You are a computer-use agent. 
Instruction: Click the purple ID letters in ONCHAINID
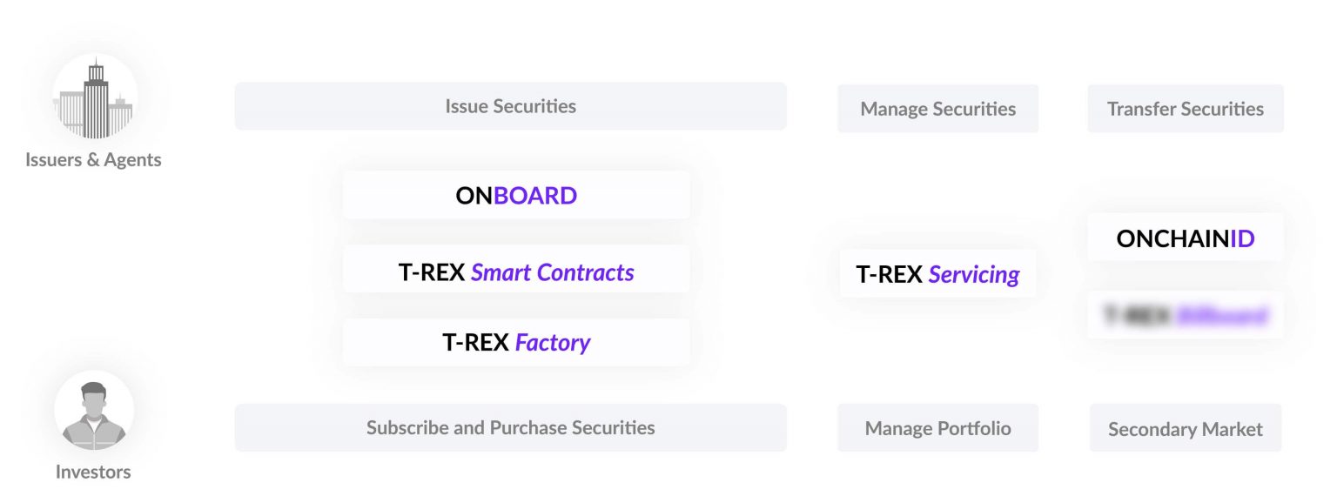(1242, 238)
